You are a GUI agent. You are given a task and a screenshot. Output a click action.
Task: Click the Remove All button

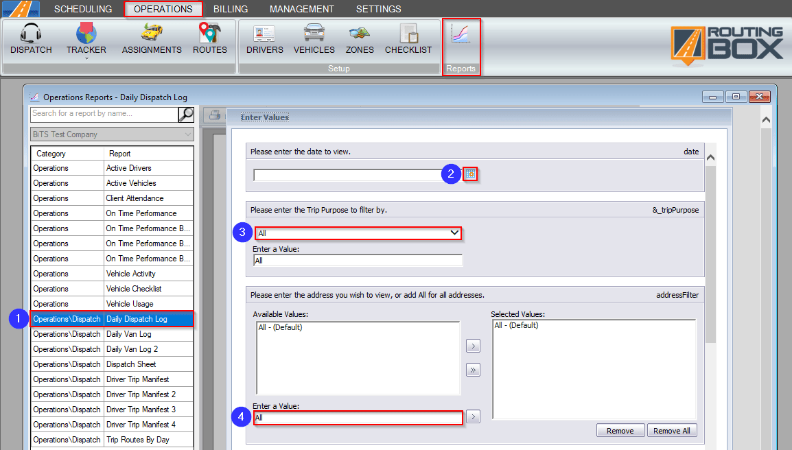pyautogui.click(x=672, y=430)
